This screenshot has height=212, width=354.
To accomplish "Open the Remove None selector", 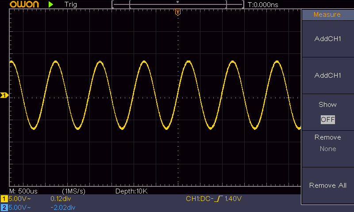I will point(328,149).
